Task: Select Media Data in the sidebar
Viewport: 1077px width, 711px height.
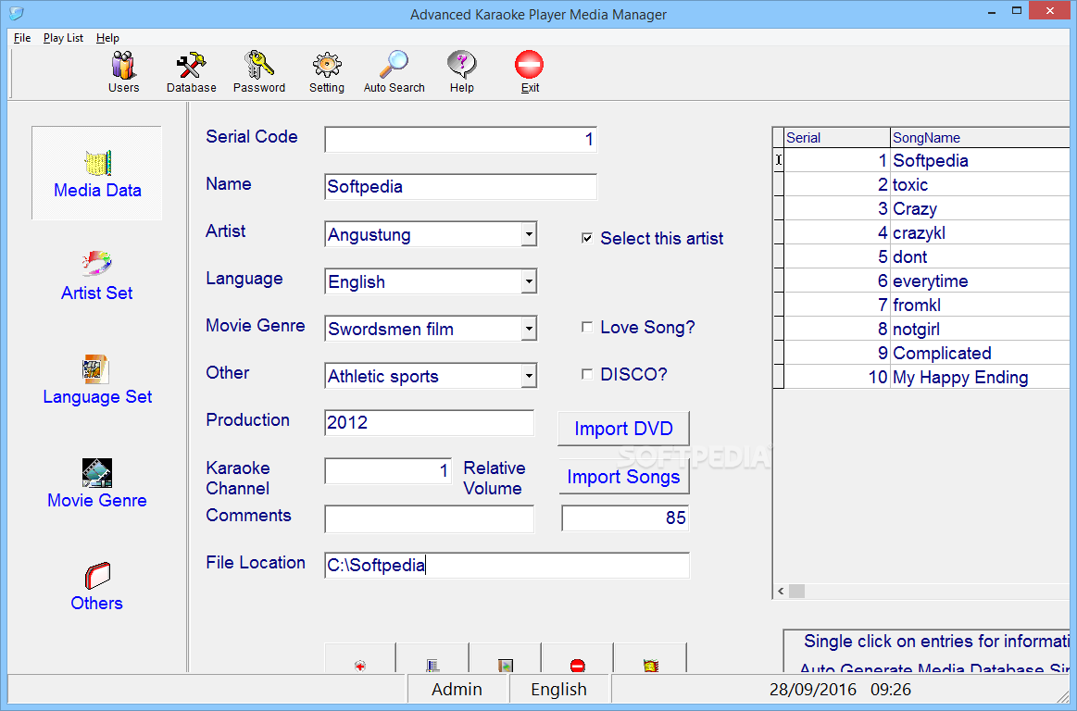Action: tap(97, 173)
